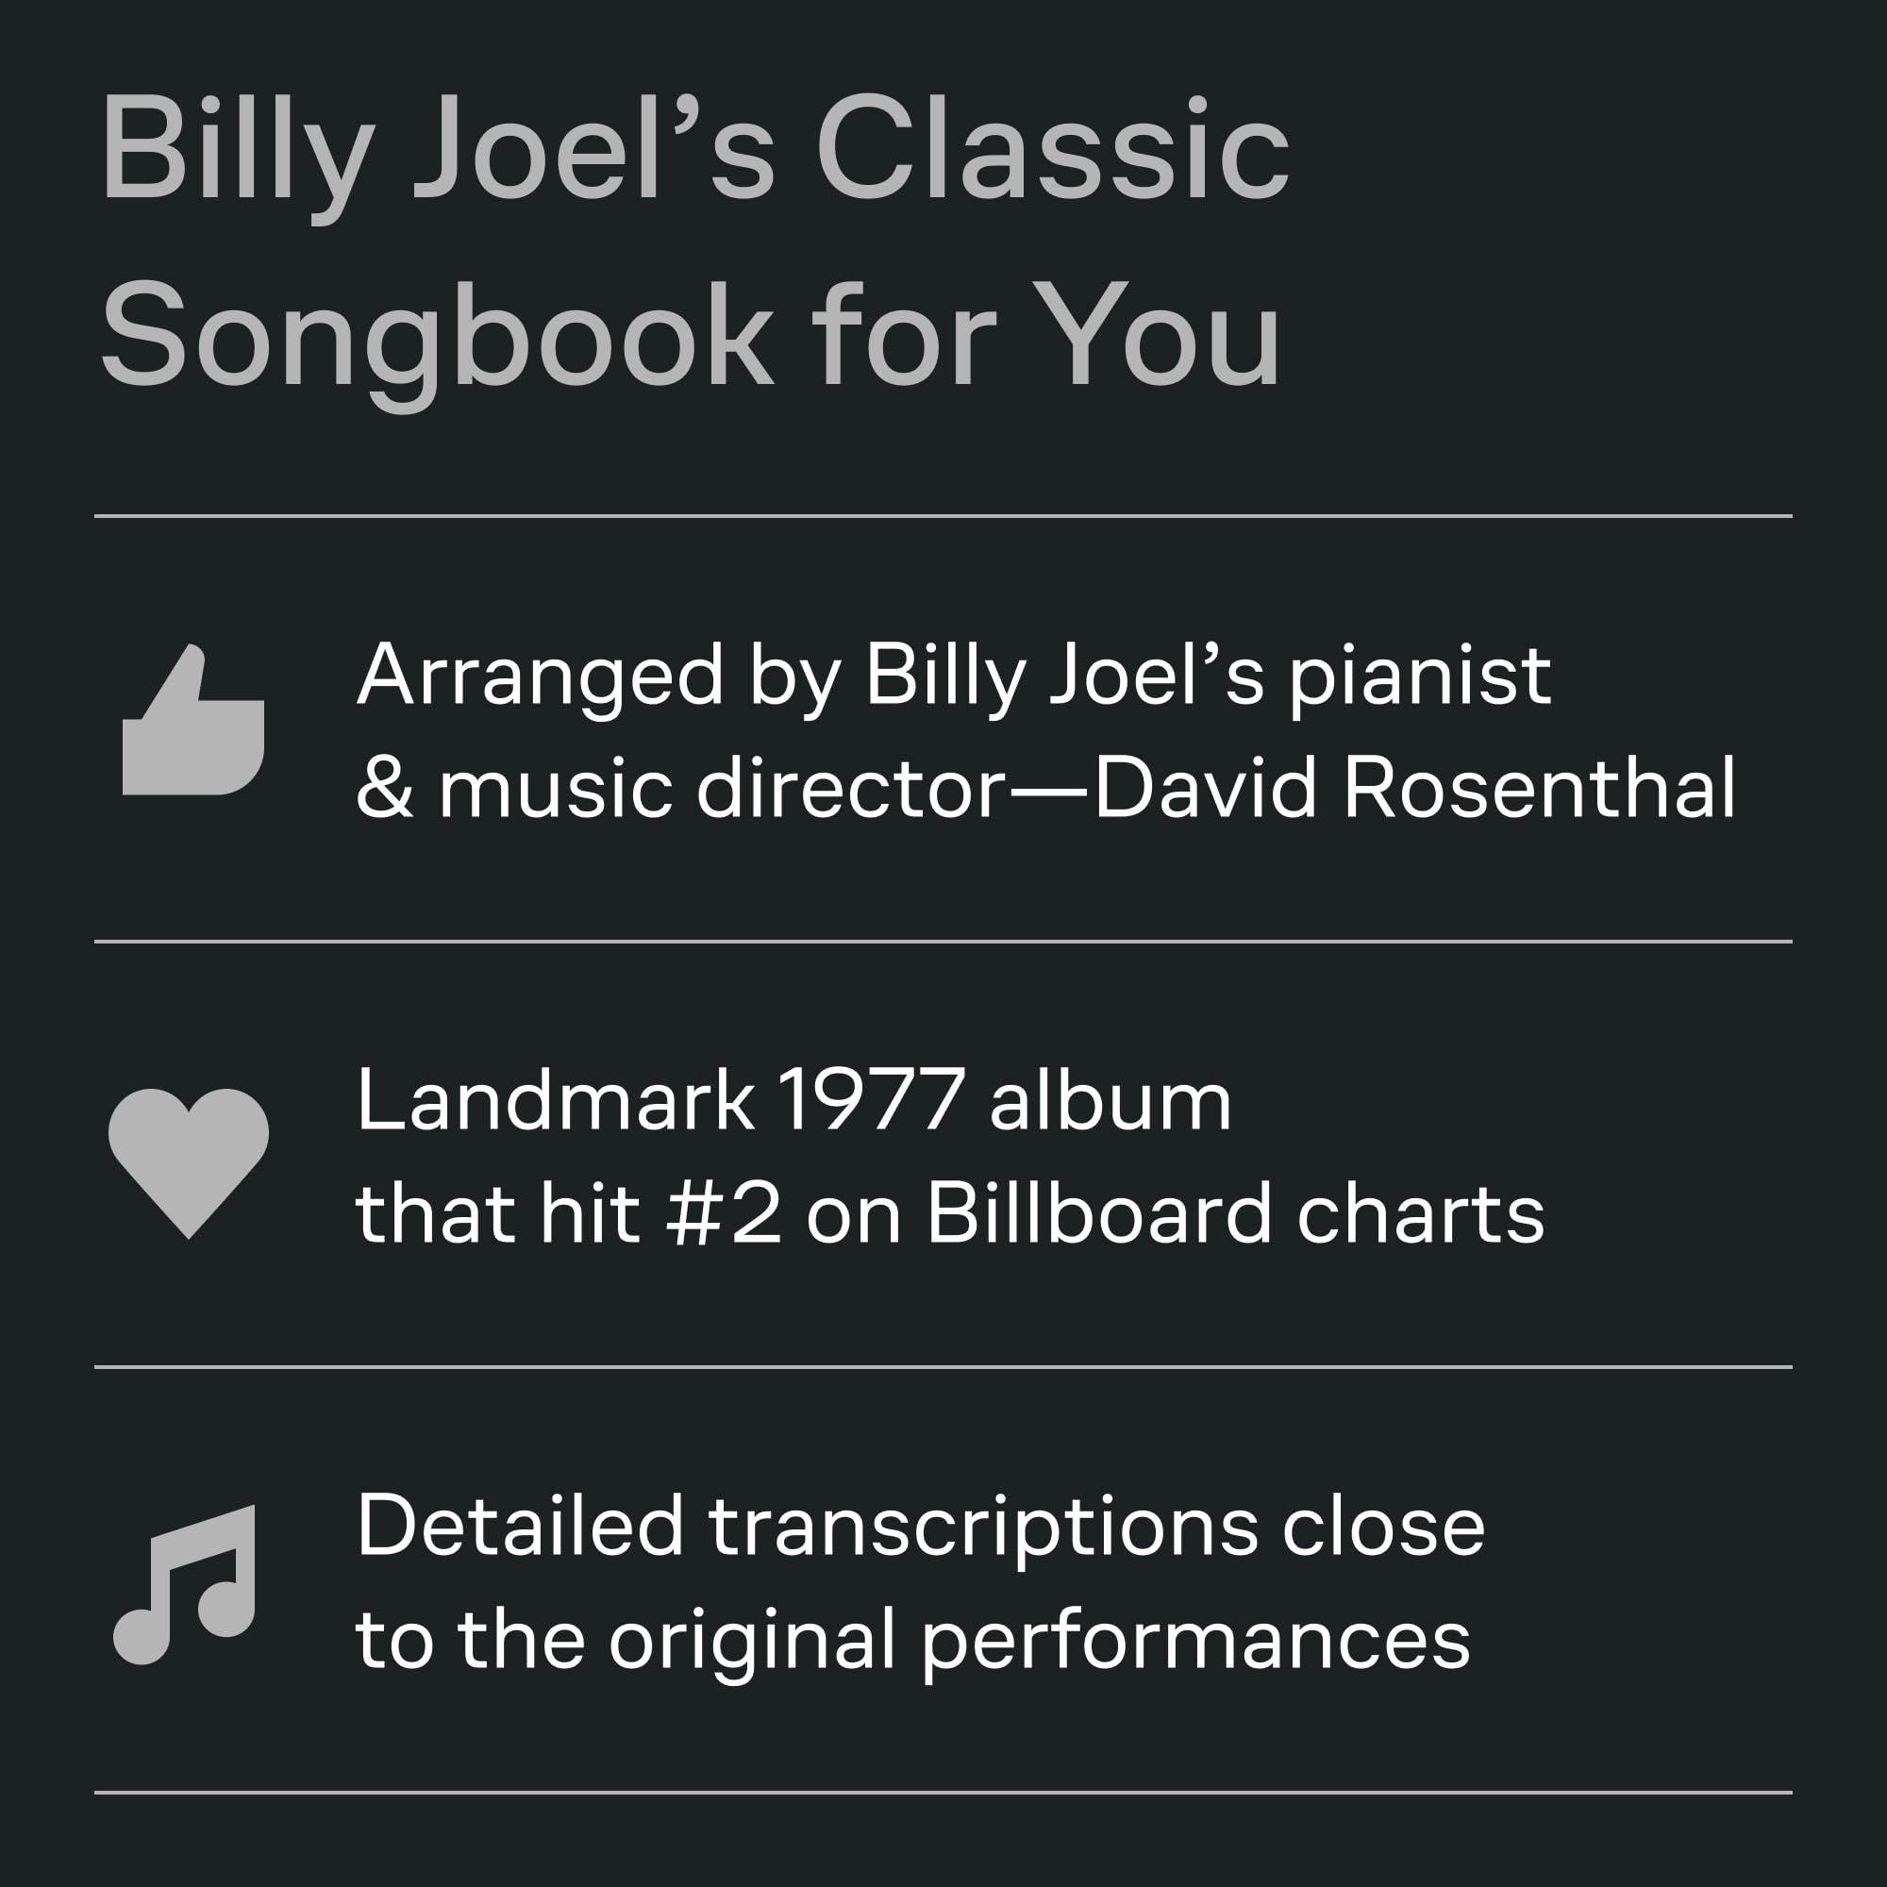Select the "Landmark 1977 album" line
Screen dimensions: 1887x1887
tap(793, 1102)
